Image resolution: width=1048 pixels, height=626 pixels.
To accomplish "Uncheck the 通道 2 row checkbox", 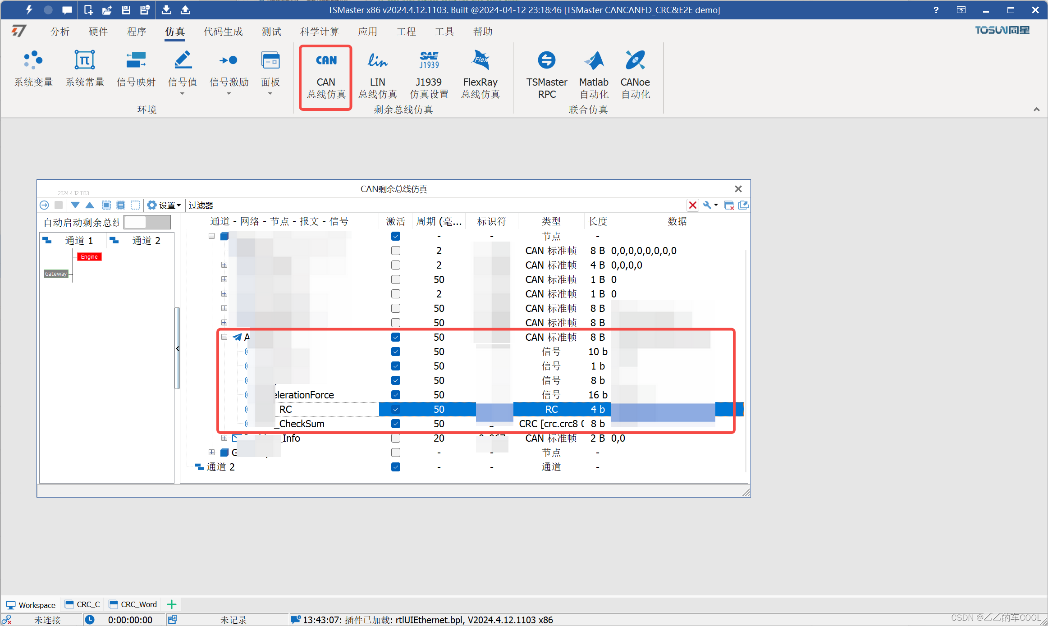I will (x=396, y=467).
